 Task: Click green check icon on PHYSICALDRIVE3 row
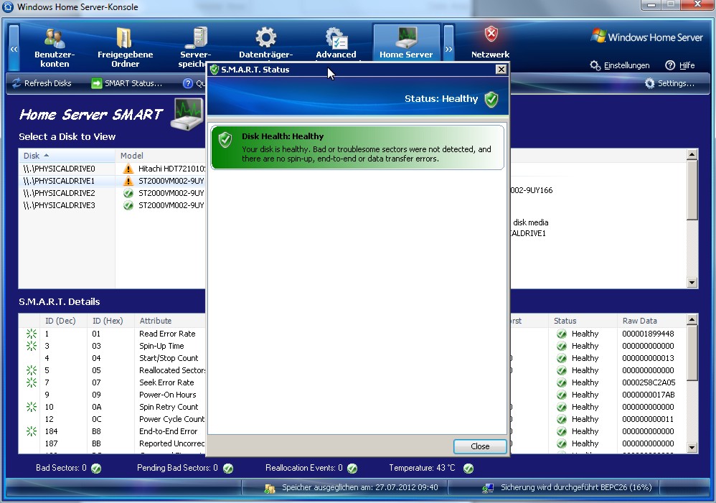tap(128, 206)
